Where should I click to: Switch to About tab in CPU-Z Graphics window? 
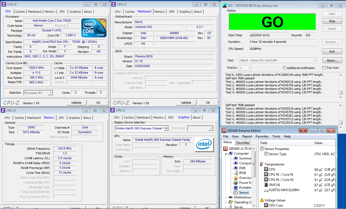[x=197, y=117]
